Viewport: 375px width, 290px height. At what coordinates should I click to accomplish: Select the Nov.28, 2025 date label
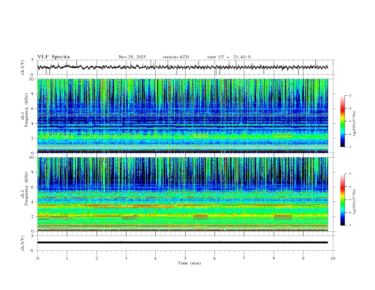pos(132,57)
